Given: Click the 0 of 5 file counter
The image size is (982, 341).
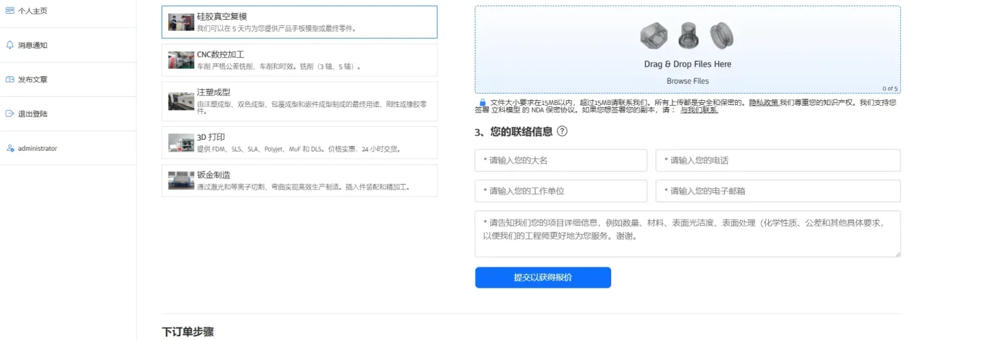Looking at the screenshot, I should tap(890, 89).
